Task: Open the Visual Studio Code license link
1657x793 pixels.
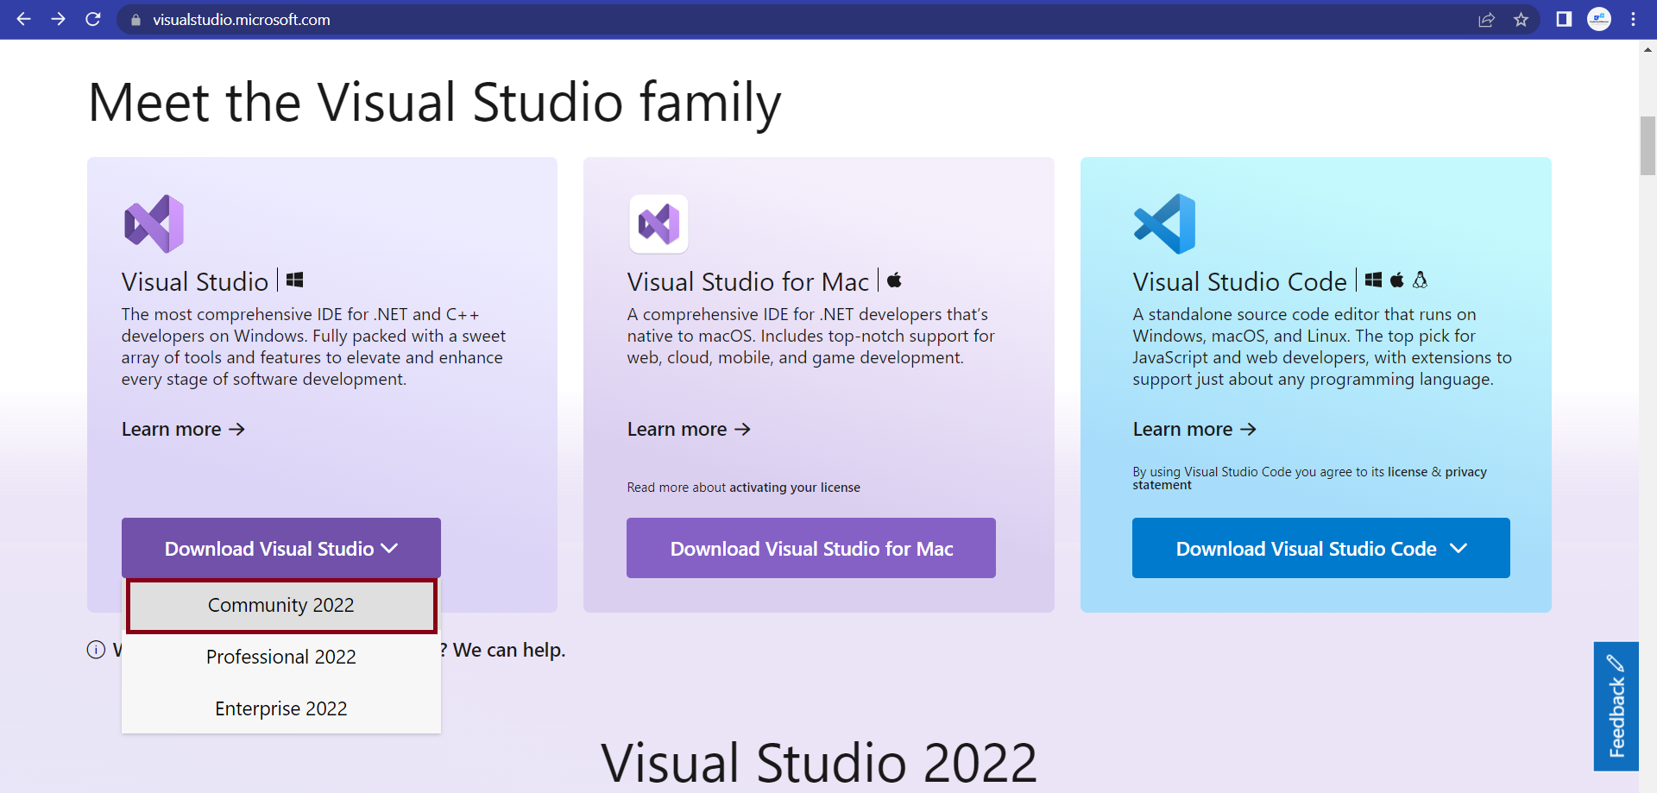Action: (x=1408, y=472)
